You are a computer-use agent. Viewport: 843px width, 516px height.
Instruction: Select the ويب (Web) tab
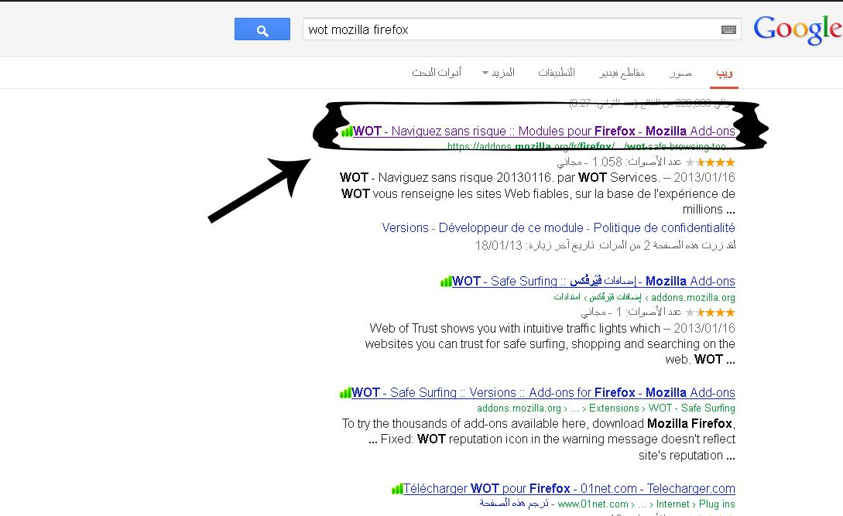[725, 73]
